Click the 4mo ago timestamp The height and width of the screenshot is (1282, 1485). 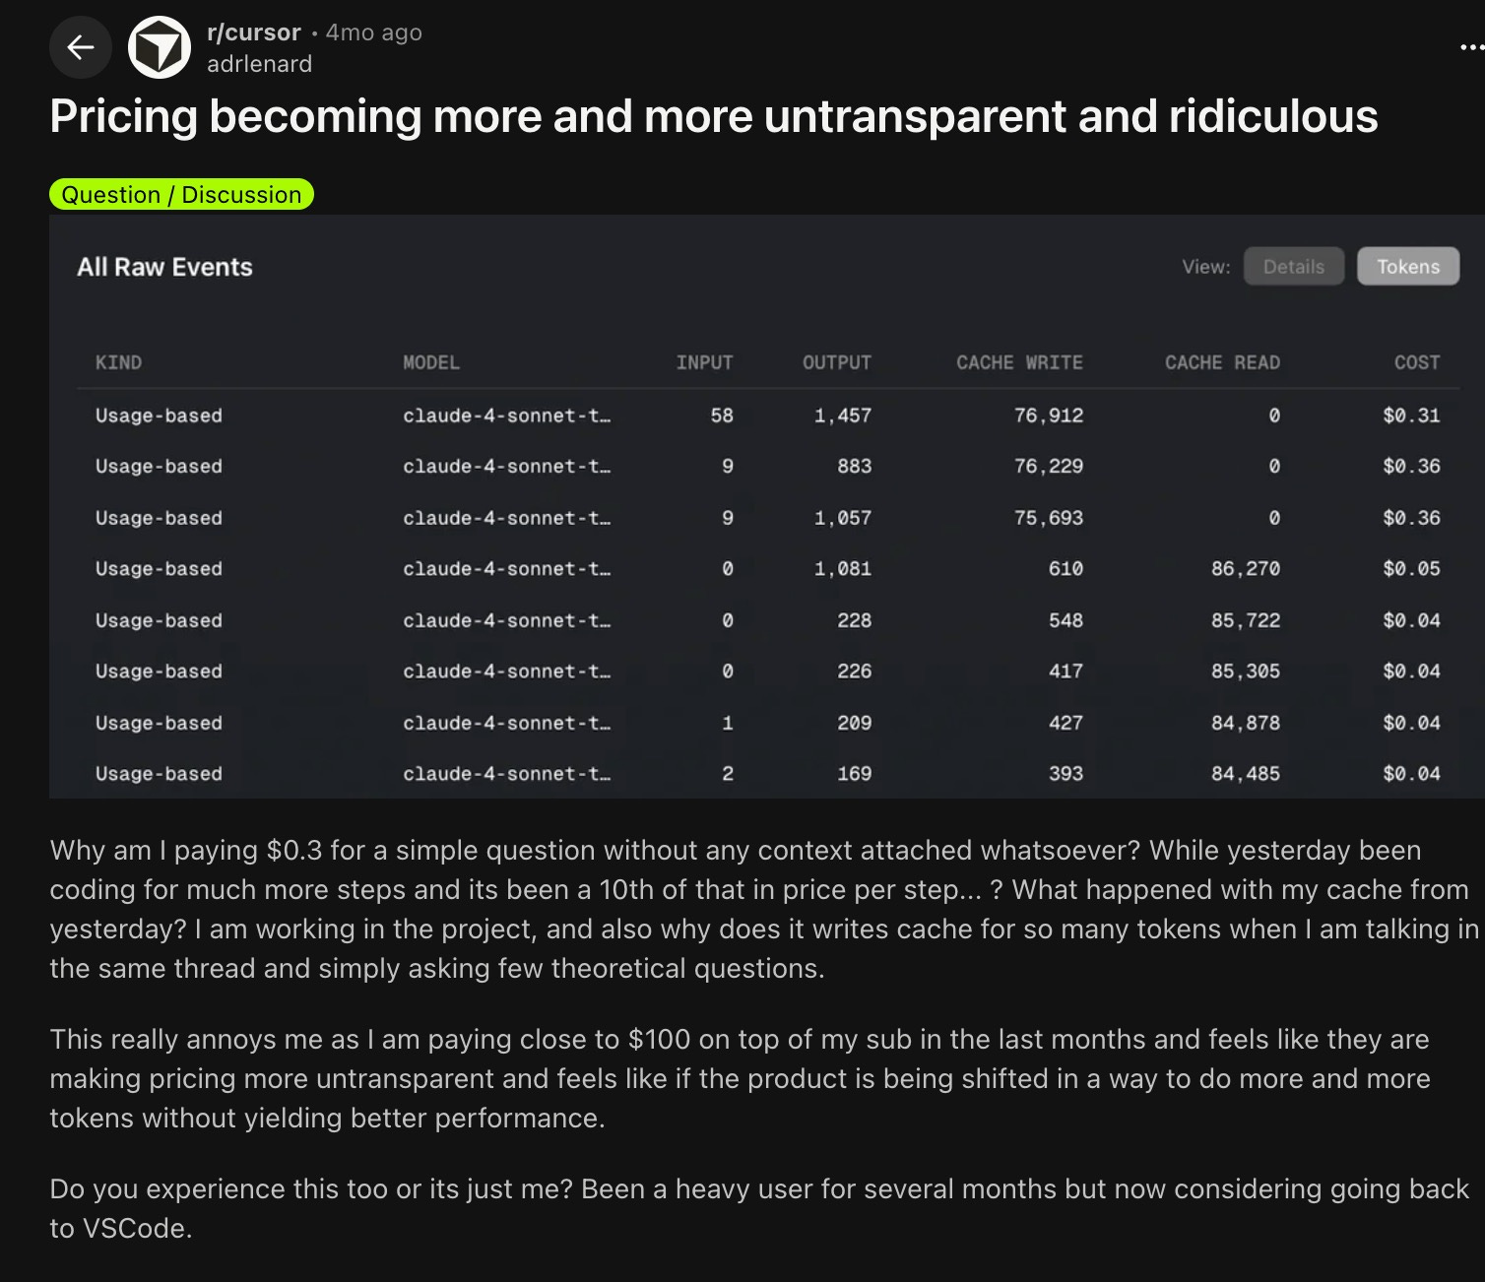373,32
